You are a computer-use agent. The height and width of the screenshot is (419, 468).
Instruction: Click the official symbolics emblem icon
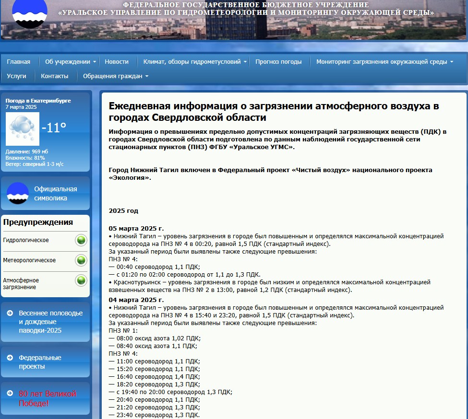[x=18, y=193]
